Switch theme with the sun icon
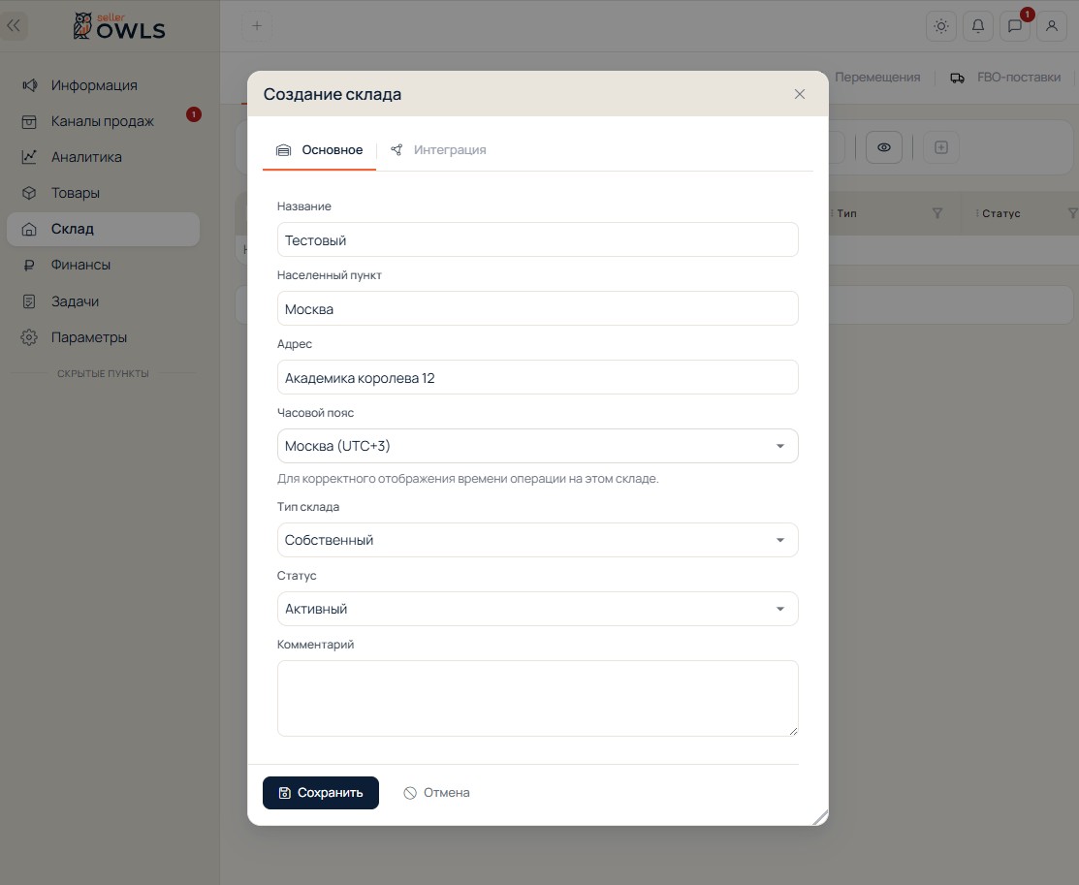 coord(941,26)
